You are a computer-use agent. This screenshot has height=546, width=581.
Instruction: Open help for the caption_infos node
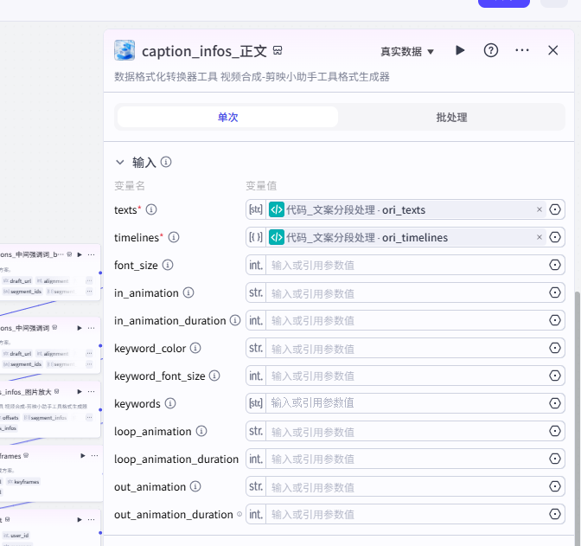tap(491, 51)
